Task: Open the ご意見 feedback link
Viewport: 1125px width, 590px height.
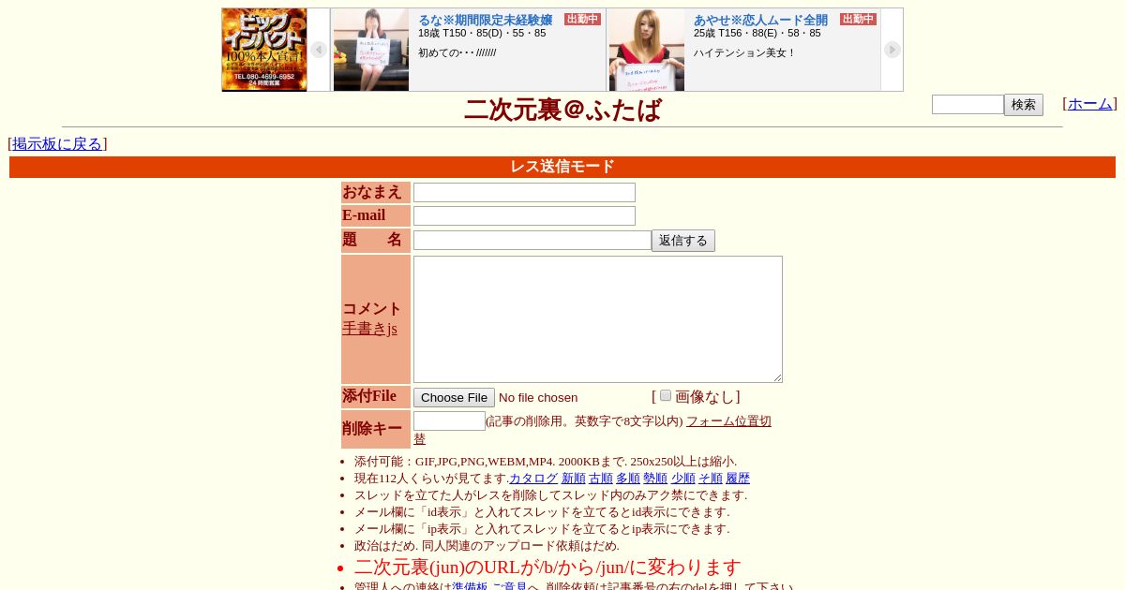Action: pyautogui.click(x=509, y=586)
